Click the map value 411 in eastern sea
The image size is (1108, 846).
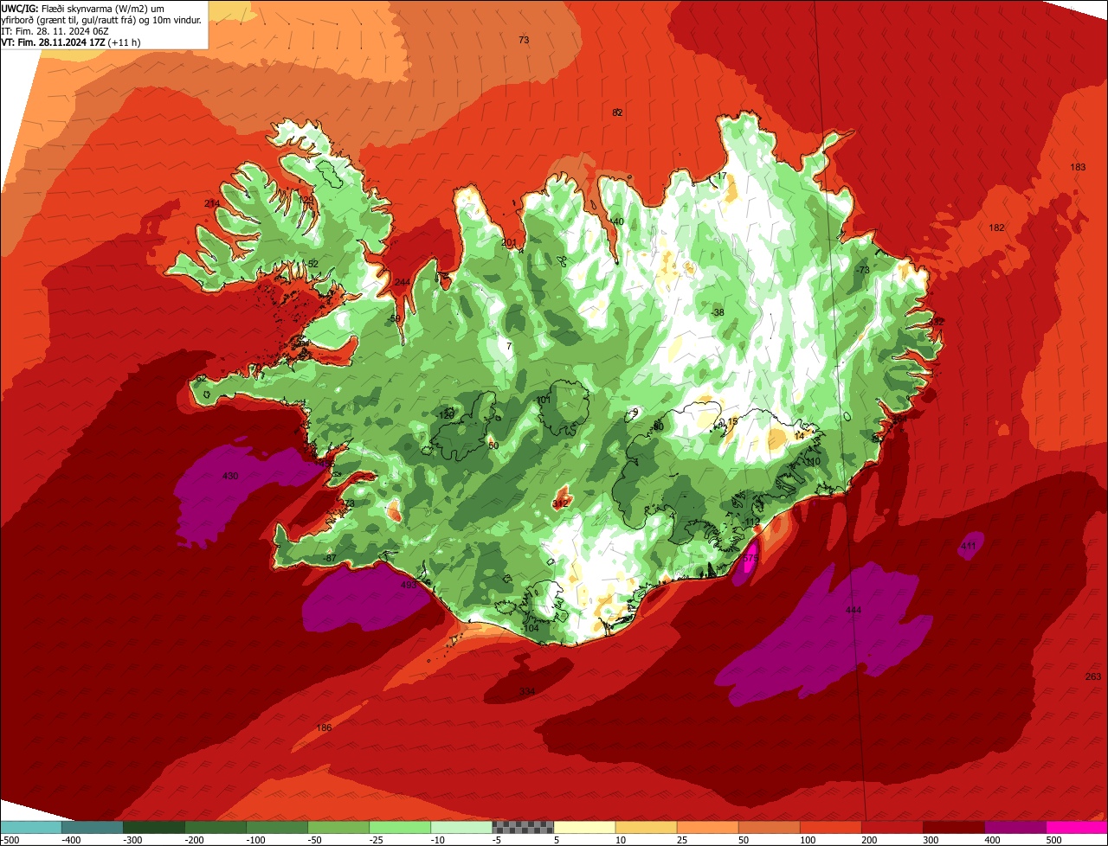tap(969, 546)
